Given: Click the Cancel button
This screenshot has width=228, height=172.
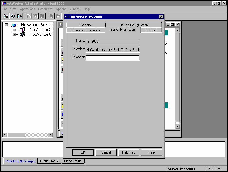Looking at the screenshot, I should pyautogui.click(x=106, y=152).
